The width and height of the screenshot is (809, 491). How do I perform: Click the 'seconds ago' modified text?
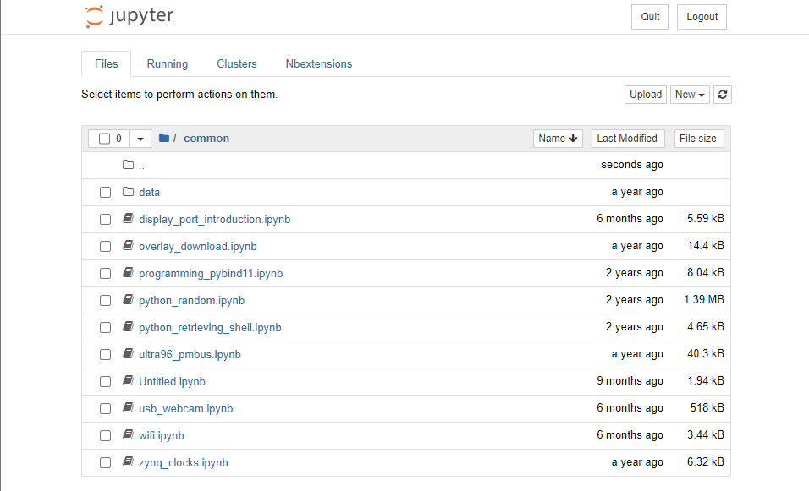click(x=632, y=165)
